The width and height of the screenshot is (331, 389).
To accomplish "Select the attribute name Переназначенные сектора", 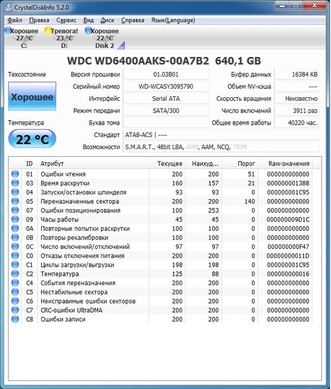I will click(80, 202).
